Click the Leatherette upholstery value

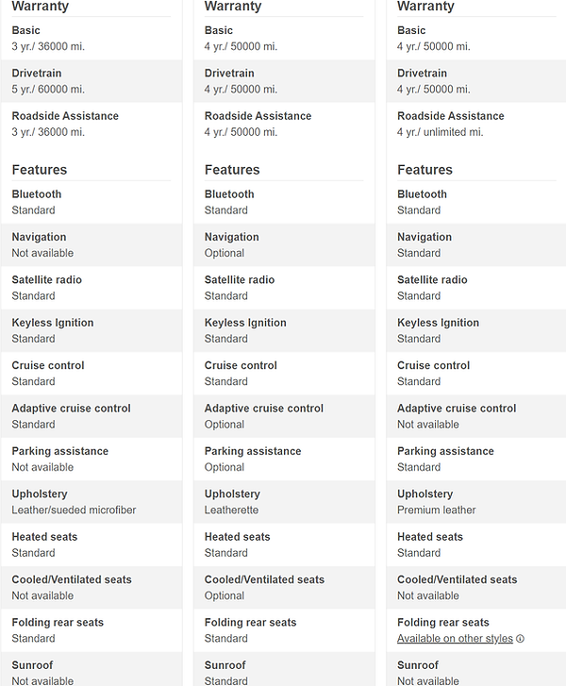[231, 510]
